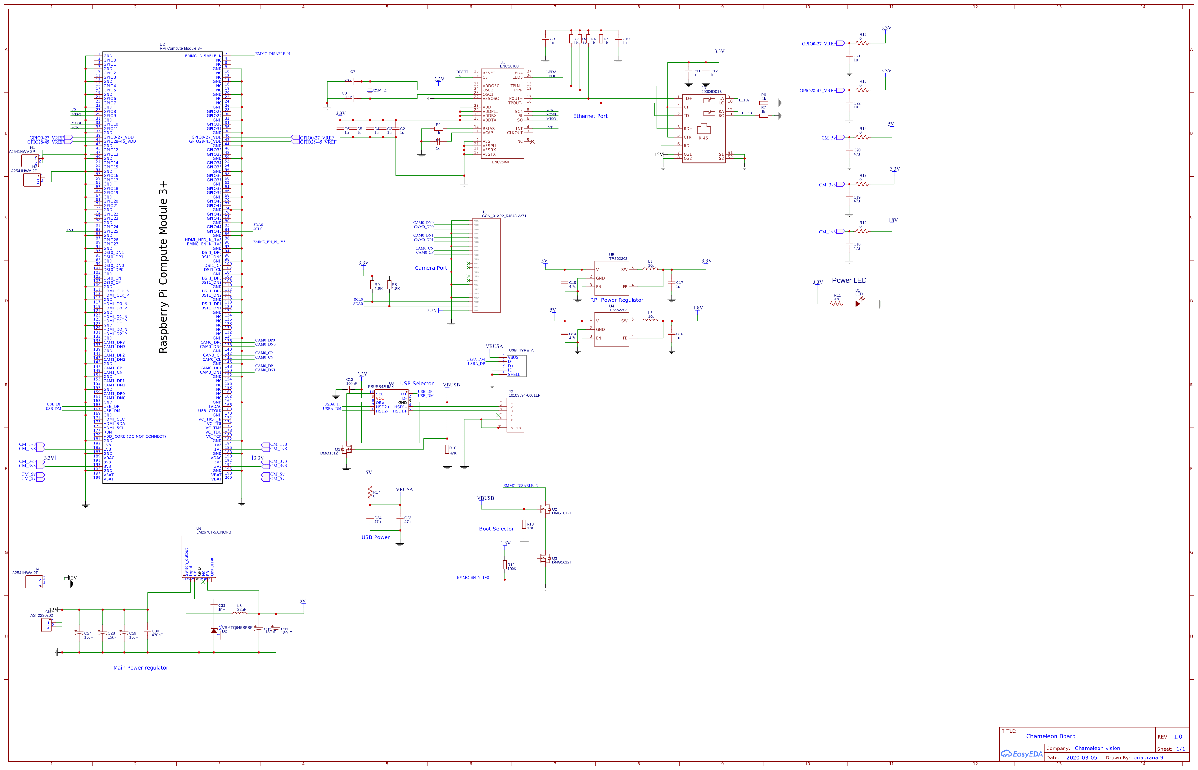The height and width of the screenshot is (770, 1198).
Task: Click the 'Camera Port' section label
Action: click(x=431, y=268)
